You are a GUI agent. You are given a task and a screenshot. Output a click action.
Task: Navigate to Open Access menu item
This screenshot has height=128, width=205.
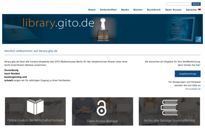[173, 10]
